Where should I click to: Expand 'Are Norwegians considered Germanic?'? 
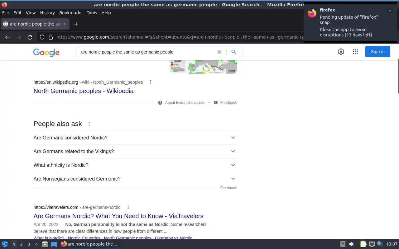pos(135,179)
